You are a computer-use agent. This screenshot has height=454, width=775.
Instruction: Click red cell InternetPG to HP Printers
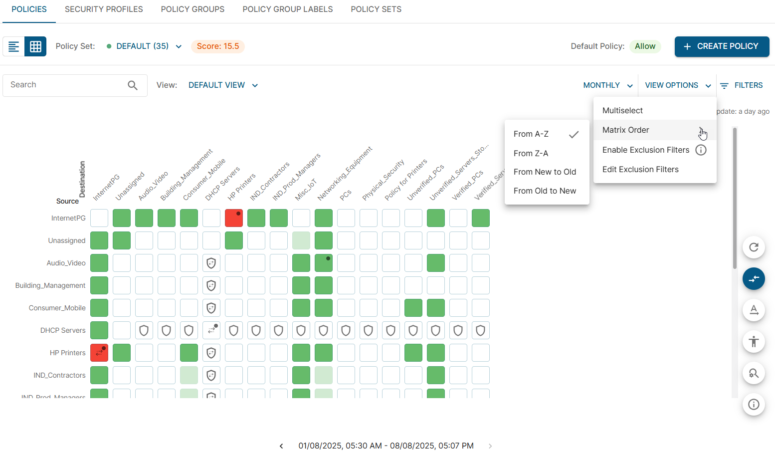234,218
